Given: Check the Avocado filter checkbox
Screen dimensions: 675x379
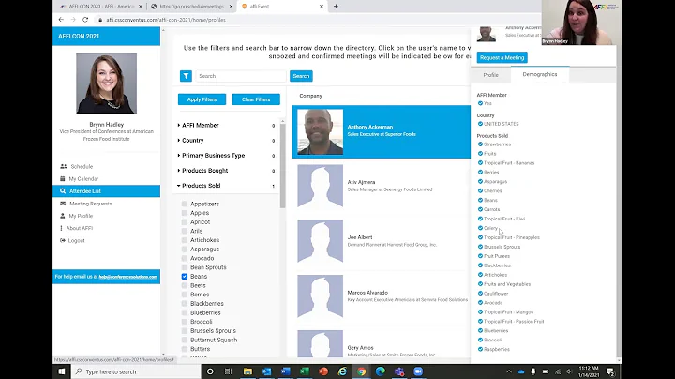Looking at the screenshot, I should [x=185, y=258].
